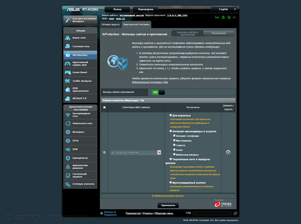Check the Social networks (Соцсети) box
Viewport: 301px width, 224px height.
tap(174, 145)
